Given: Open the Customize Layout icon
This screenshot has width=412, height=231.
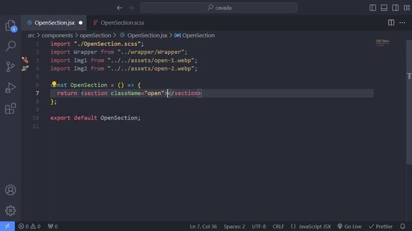Looking at the screenshot, I should point(407,8).
